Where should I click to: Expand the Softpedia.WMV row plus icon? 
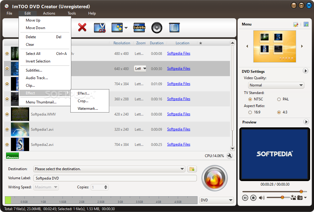point(7,114)
